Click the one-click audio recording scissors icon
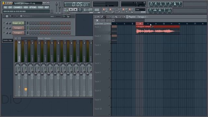This screenshot has width=208, height=117. pos(165,4)
